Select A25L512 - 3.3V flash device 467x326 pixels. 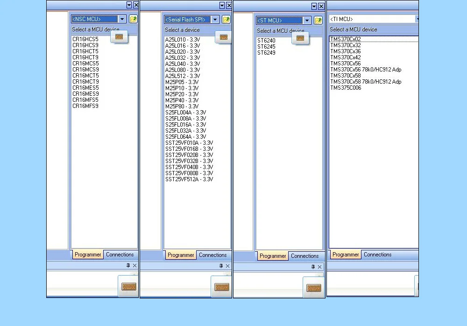183,76
